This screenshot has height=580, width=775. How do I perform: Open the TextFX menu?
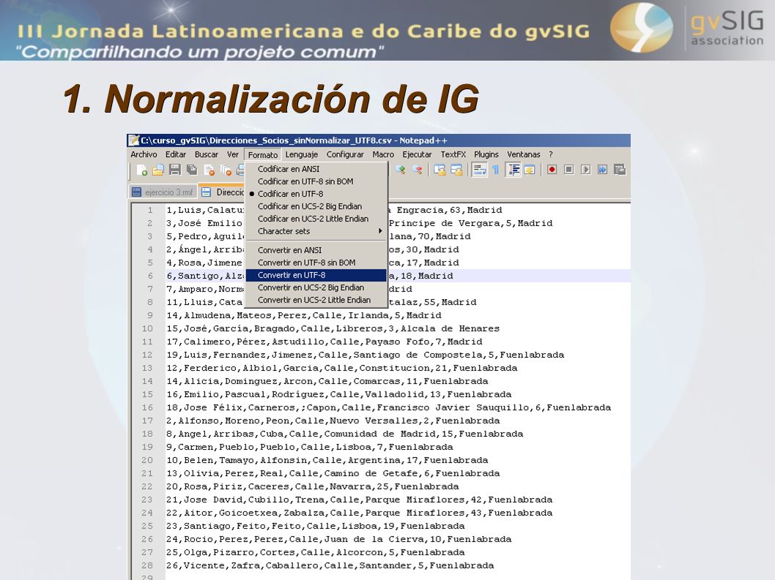coord(453,154)
